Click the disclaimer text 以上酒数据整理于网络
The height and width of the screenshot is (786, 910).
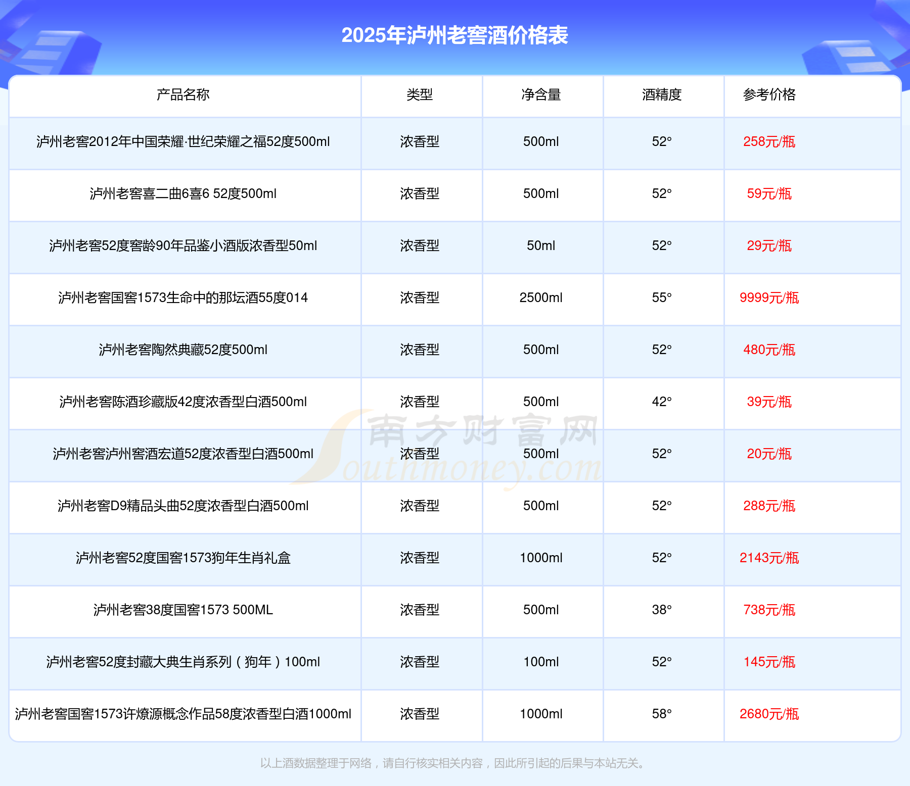tap(316, 763)
